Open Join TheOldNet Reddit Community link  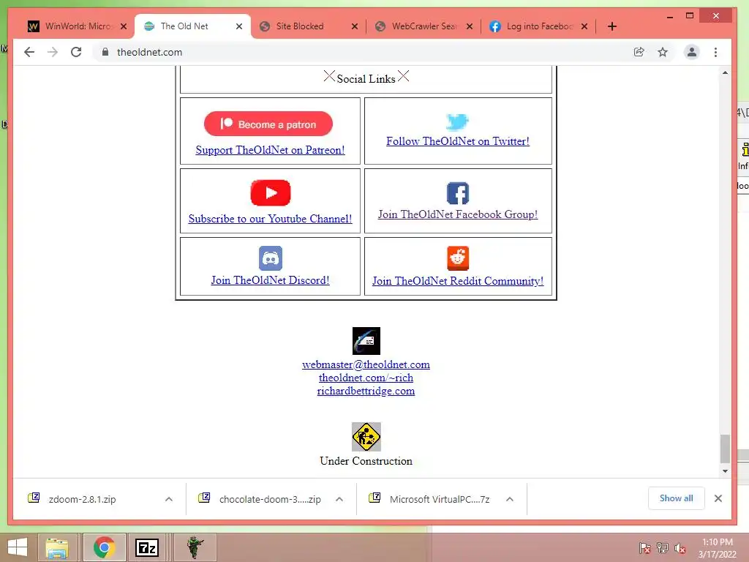pos(458,281)
